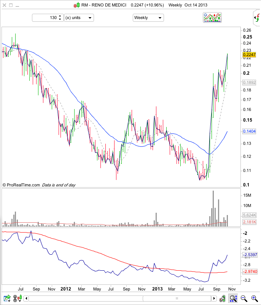Click the 0.25 price axis label
Screen dimensions: 261x305
(x=248, y=37)
